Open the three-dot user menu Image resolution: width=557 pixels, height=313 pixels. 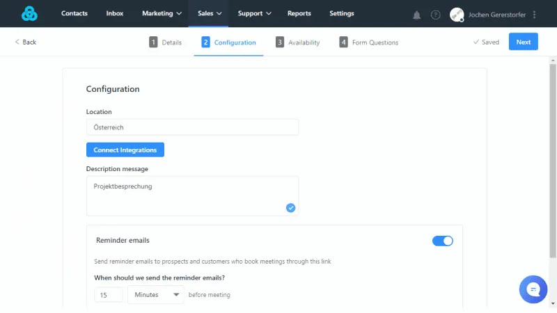(534, 15)
